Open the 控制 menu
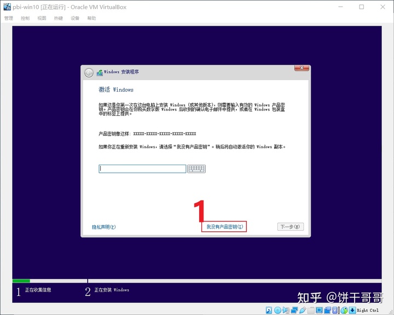 point(25,18)
